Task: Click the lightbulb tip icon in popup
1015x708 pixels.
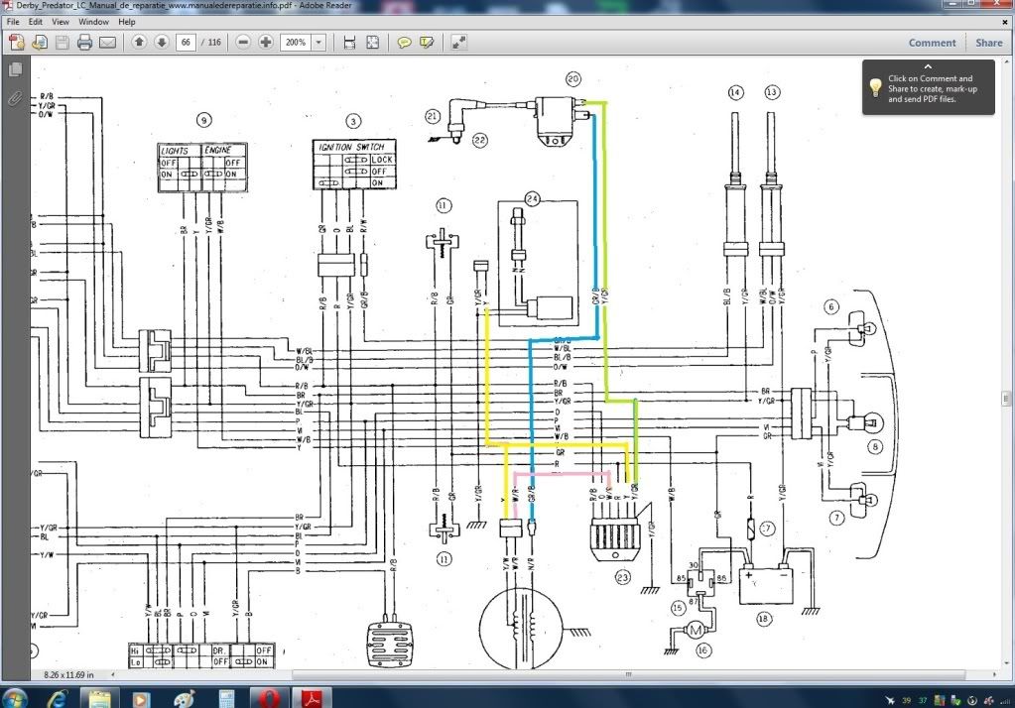Action: [x=875, y=87]
